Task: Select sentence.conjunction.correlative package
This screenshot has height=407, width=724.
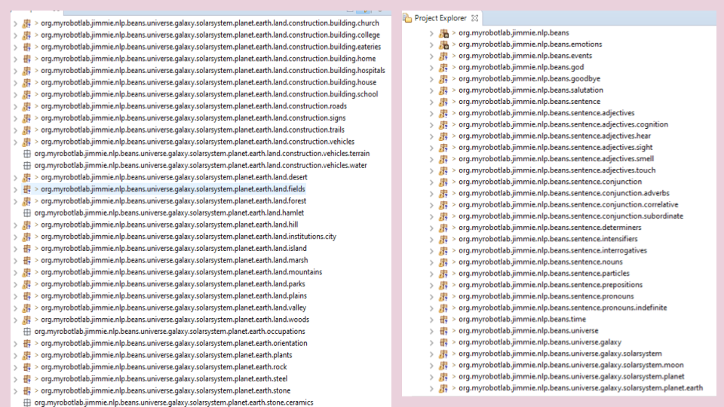Action: (569, 204)
